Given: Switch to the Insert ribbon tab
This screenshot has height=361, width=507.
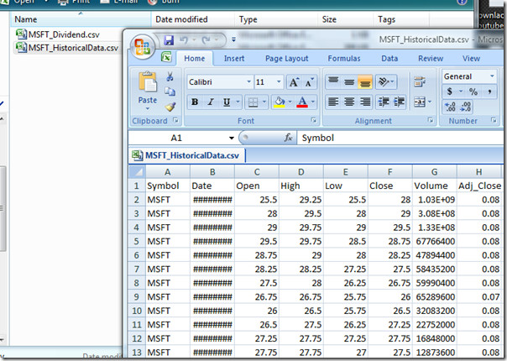Looking at the screenshot, I should 234,59.
